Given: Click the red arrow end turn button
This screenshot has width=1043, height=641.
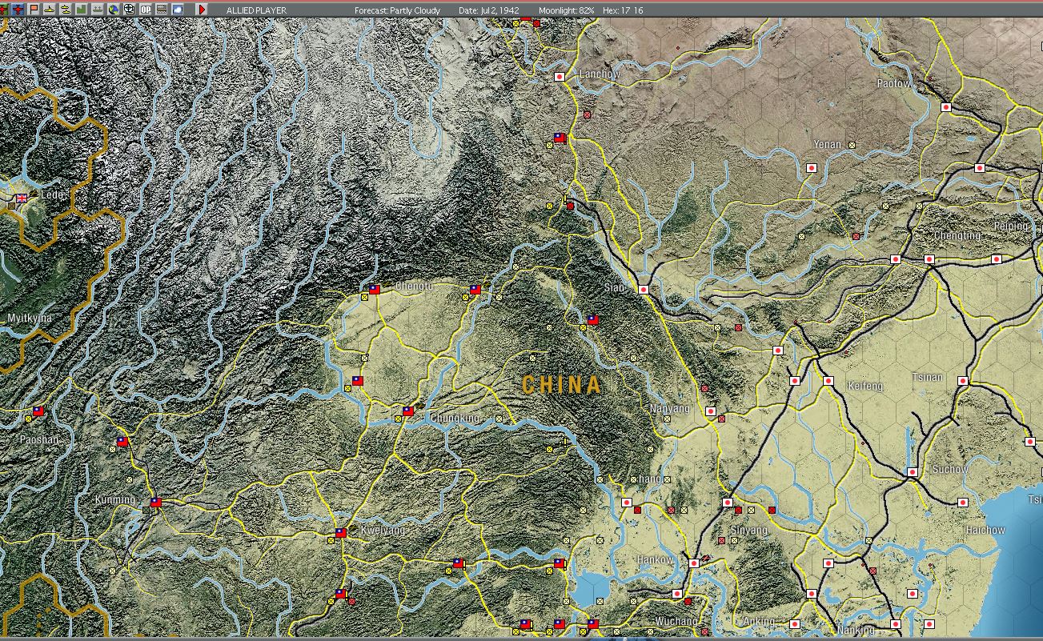Looking at the screenshot, I should point(202,10).
